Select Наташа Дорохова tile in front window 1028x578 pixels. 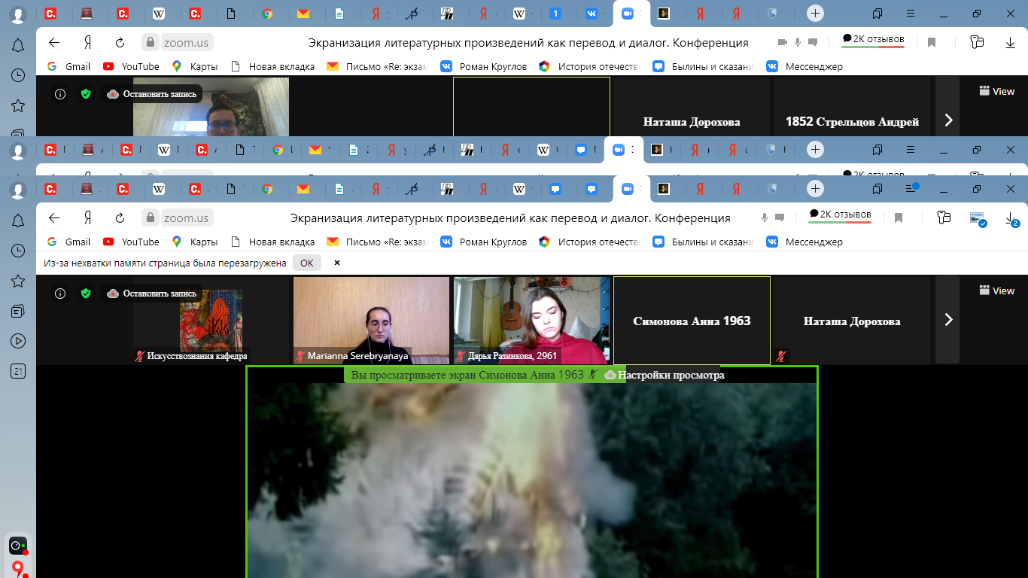852,321
